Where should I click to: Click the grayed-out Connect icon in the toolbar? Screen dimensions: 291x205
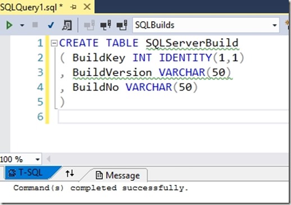click(89, 25)
